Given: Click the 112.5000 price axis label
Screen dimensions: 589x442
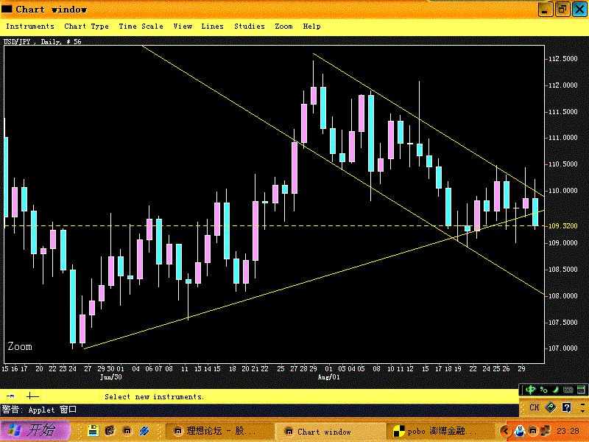Looking at the screenshot, I should tap(563, 59).
